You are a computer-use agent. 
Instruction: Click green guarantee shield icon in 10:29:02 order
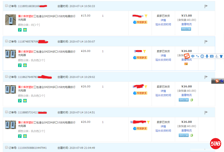point(25,101)
